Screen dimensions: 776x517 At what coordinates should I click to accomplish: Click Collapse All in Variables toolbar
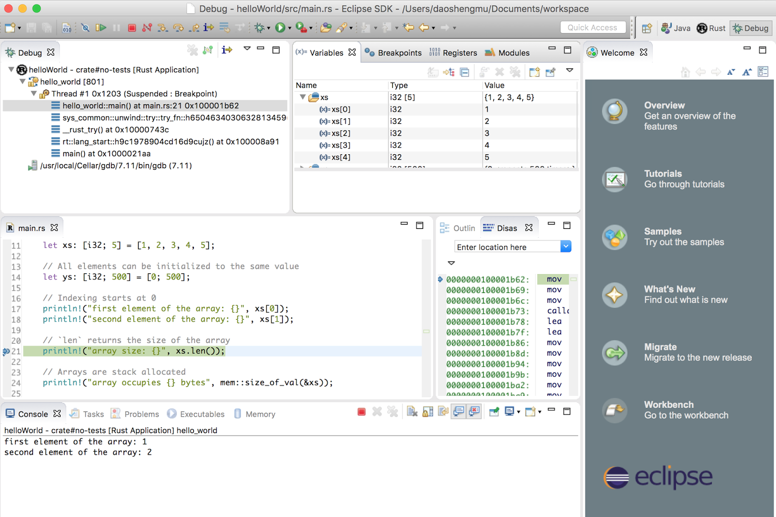pyautogui.click(x=465, y=72)
